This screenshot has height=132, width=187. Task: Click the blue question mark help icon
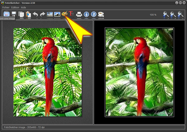click(93, 14)
